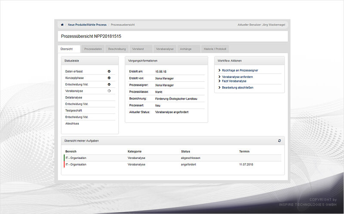Click the Kategorie column header
This screenshot has width=344, height=214.
coord(135,152)
